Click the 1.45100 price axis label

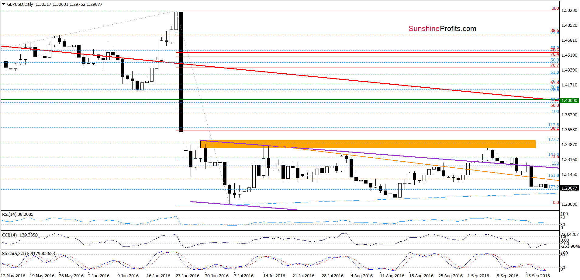(569, 55)
